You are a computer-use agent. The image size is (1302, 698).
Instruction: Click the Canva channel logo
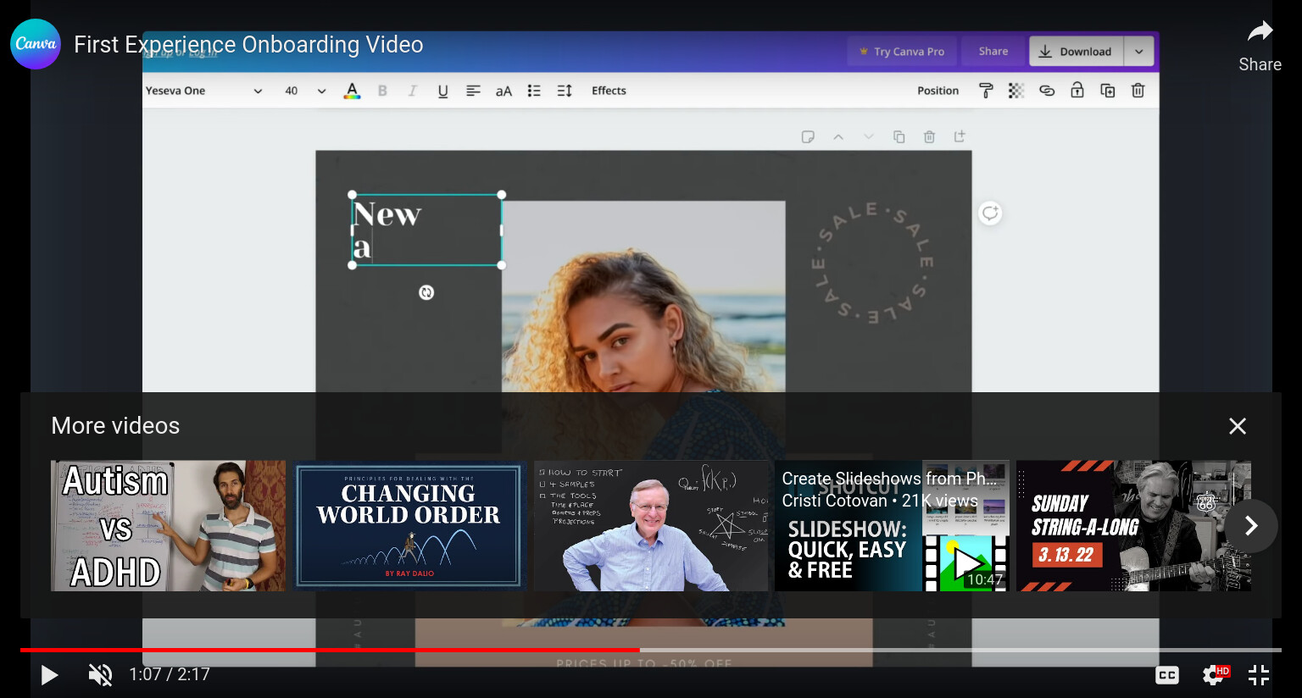(x=36, y=44)
